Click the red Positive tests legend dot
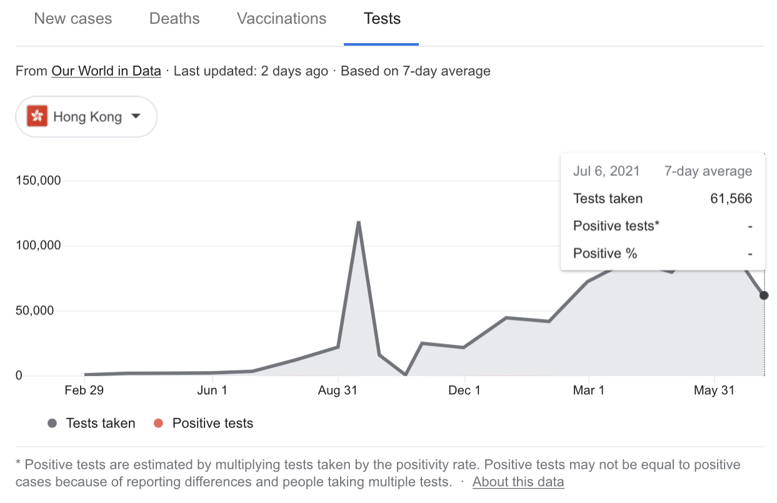The image size is (777, 503). tap(158, 424)
